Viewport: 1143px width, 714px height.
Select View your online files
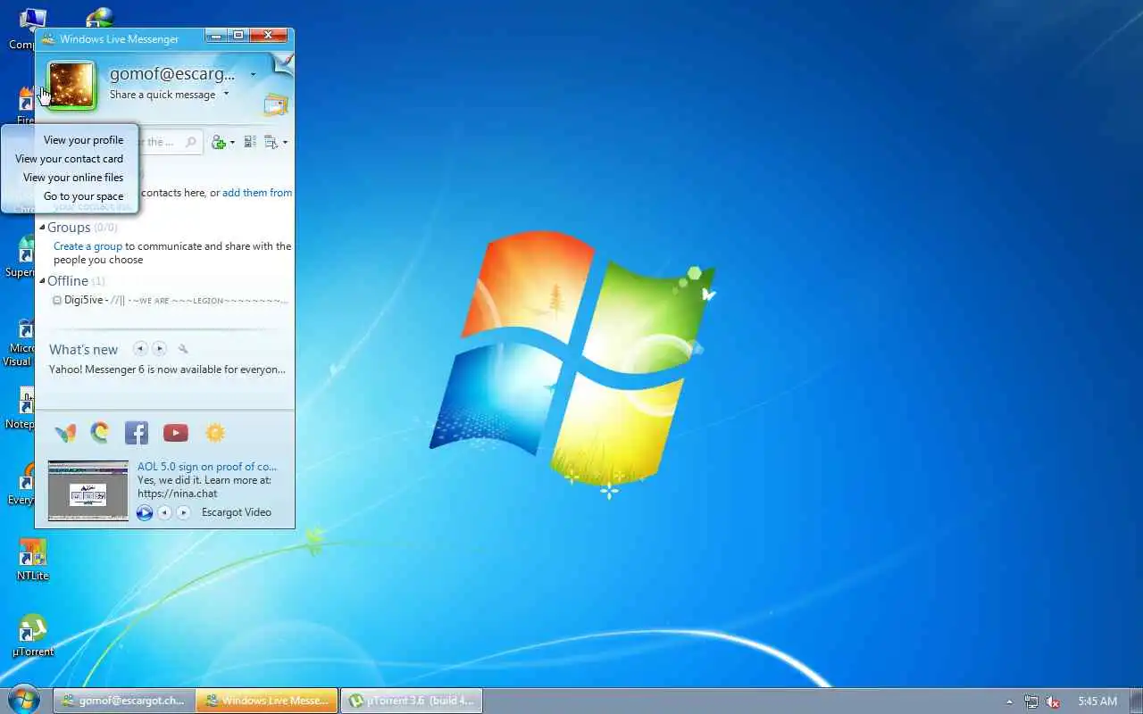coord(73,178)
